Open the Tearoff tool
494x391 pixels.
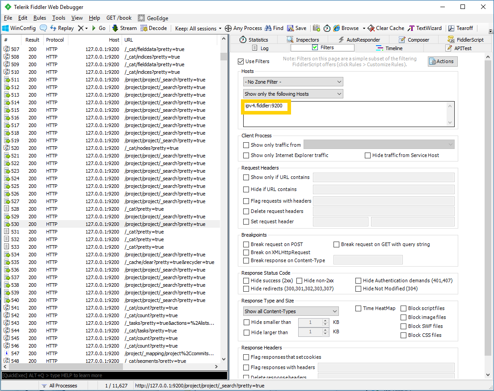(x=461, y=28)
